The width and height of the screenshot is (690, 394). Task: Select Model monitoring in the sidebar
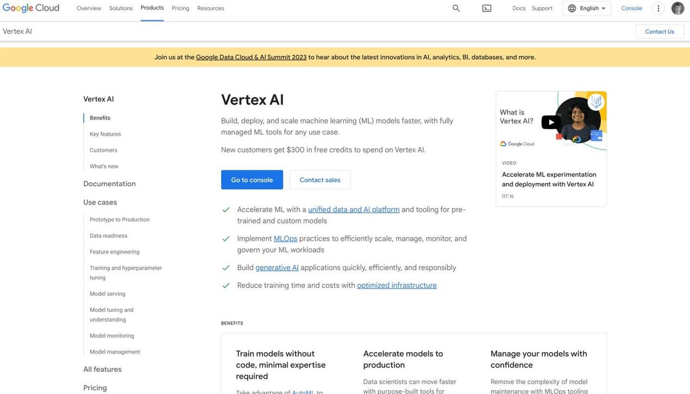point(112,335)
